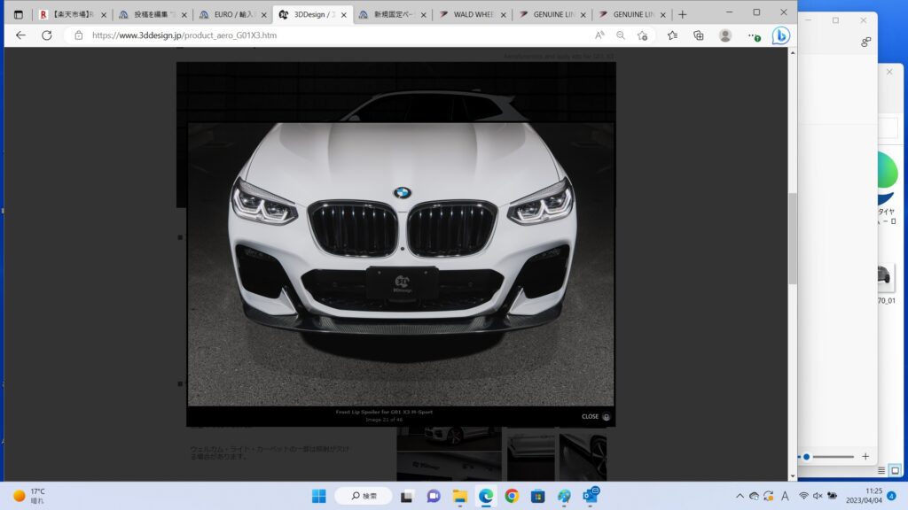The image size is (908, 510).
Task: Click the muted volume tray icon
Action: click(818, 496)
